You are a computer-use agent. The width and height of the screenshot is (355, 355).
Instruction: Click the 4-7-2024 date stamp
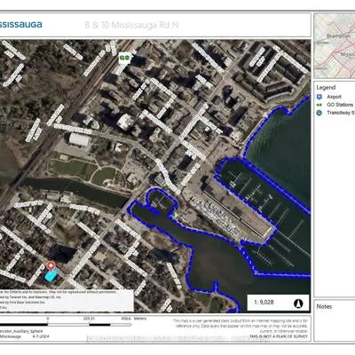[41, 336]
